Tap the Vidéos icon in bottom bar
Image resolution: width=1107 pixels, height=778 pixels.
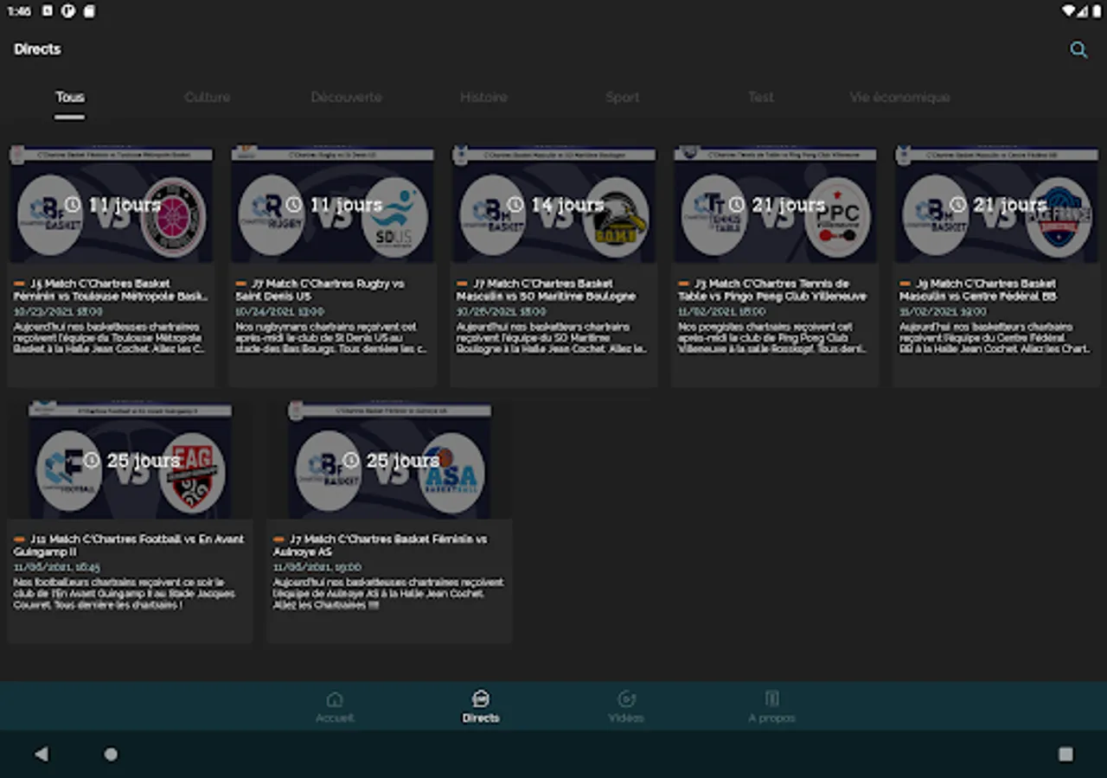pos(626,698)
